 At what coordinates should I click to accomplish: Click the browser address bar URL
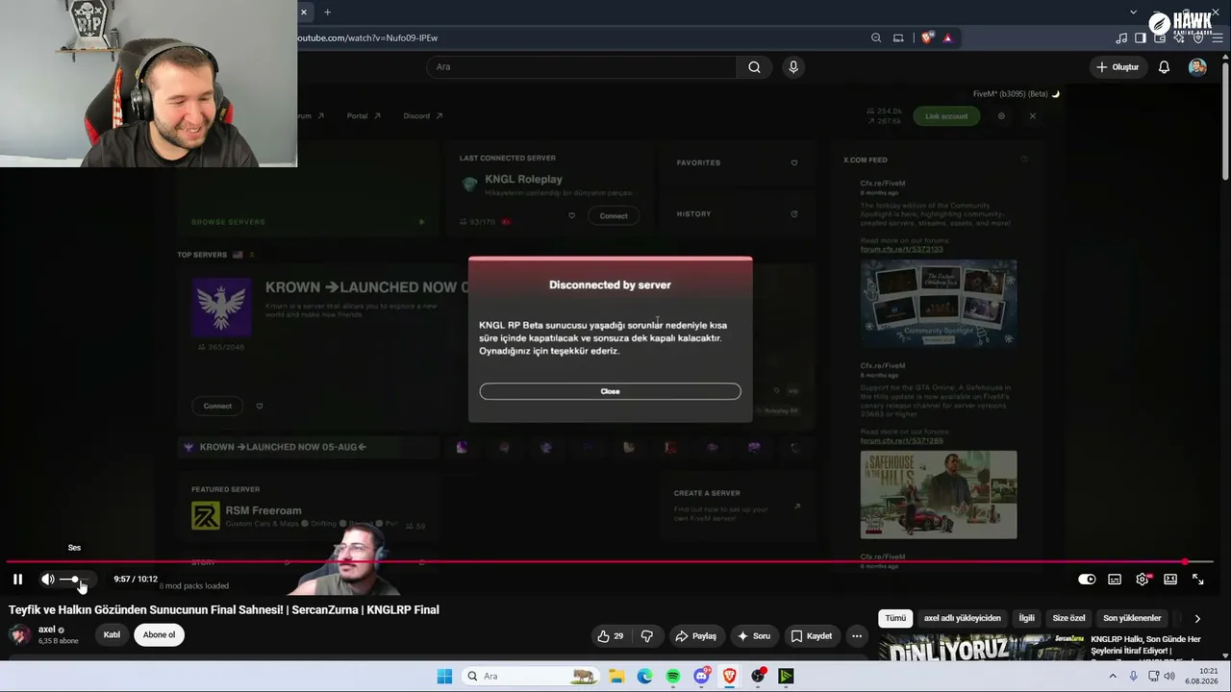tap(368, 37)
